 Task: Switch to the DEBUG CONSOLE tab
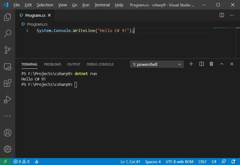[100, 64]
